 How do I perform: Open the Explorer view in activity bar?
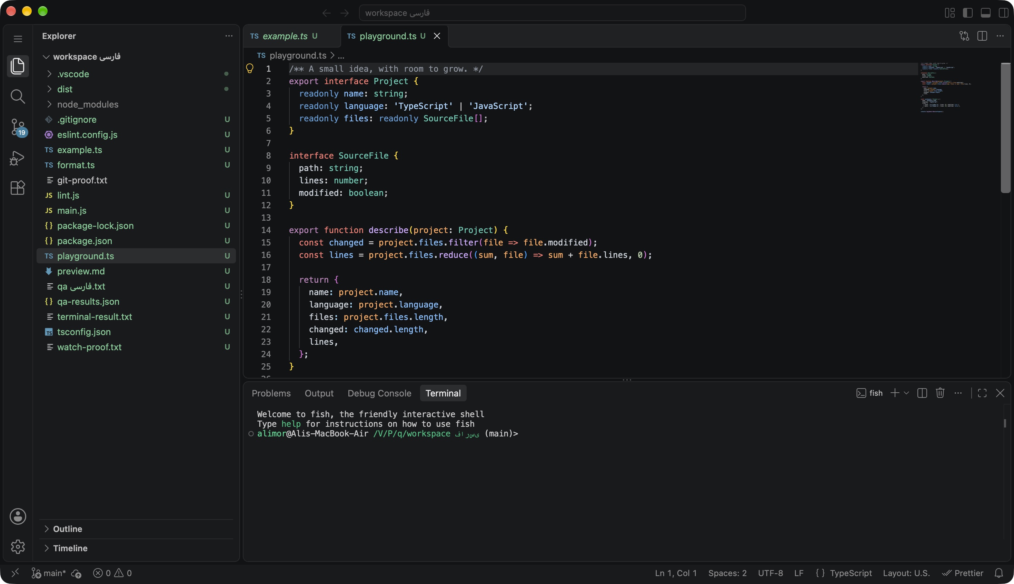[18, 66]
